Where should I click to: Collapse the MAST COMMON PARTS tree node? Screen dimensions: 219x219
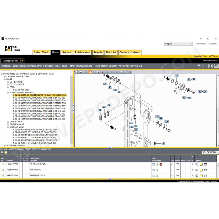click(8, 93)
